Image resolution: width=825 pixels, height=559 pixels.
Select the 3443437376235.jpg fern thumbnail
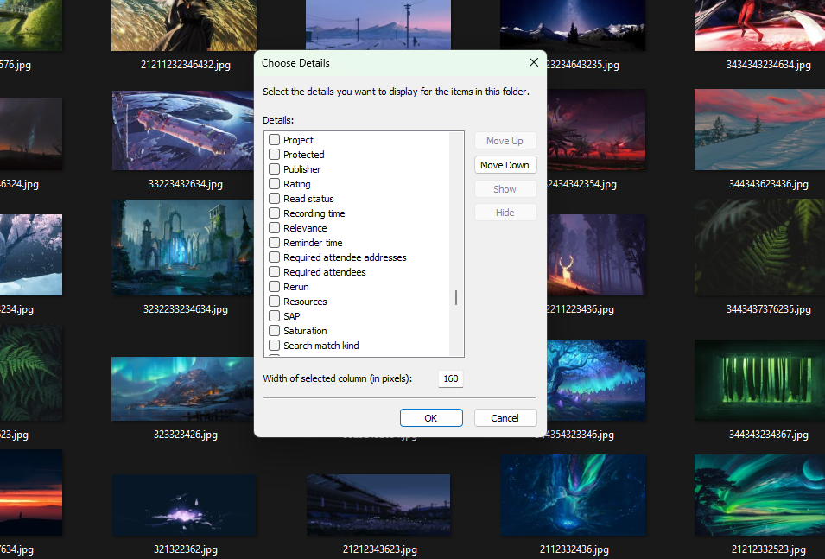[x=759, y=247]
